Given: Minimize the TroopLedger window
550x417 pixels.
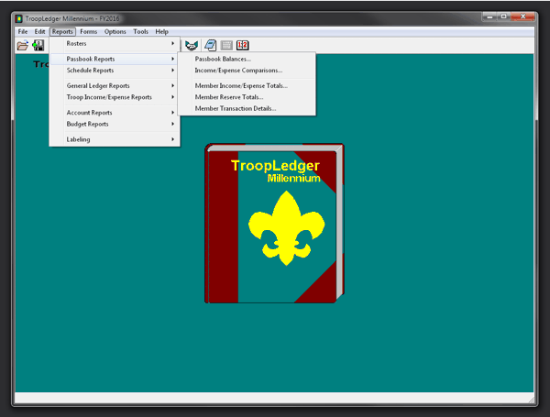Looking at the screenshot, I should pyautogui.click(x=489, y=16).
